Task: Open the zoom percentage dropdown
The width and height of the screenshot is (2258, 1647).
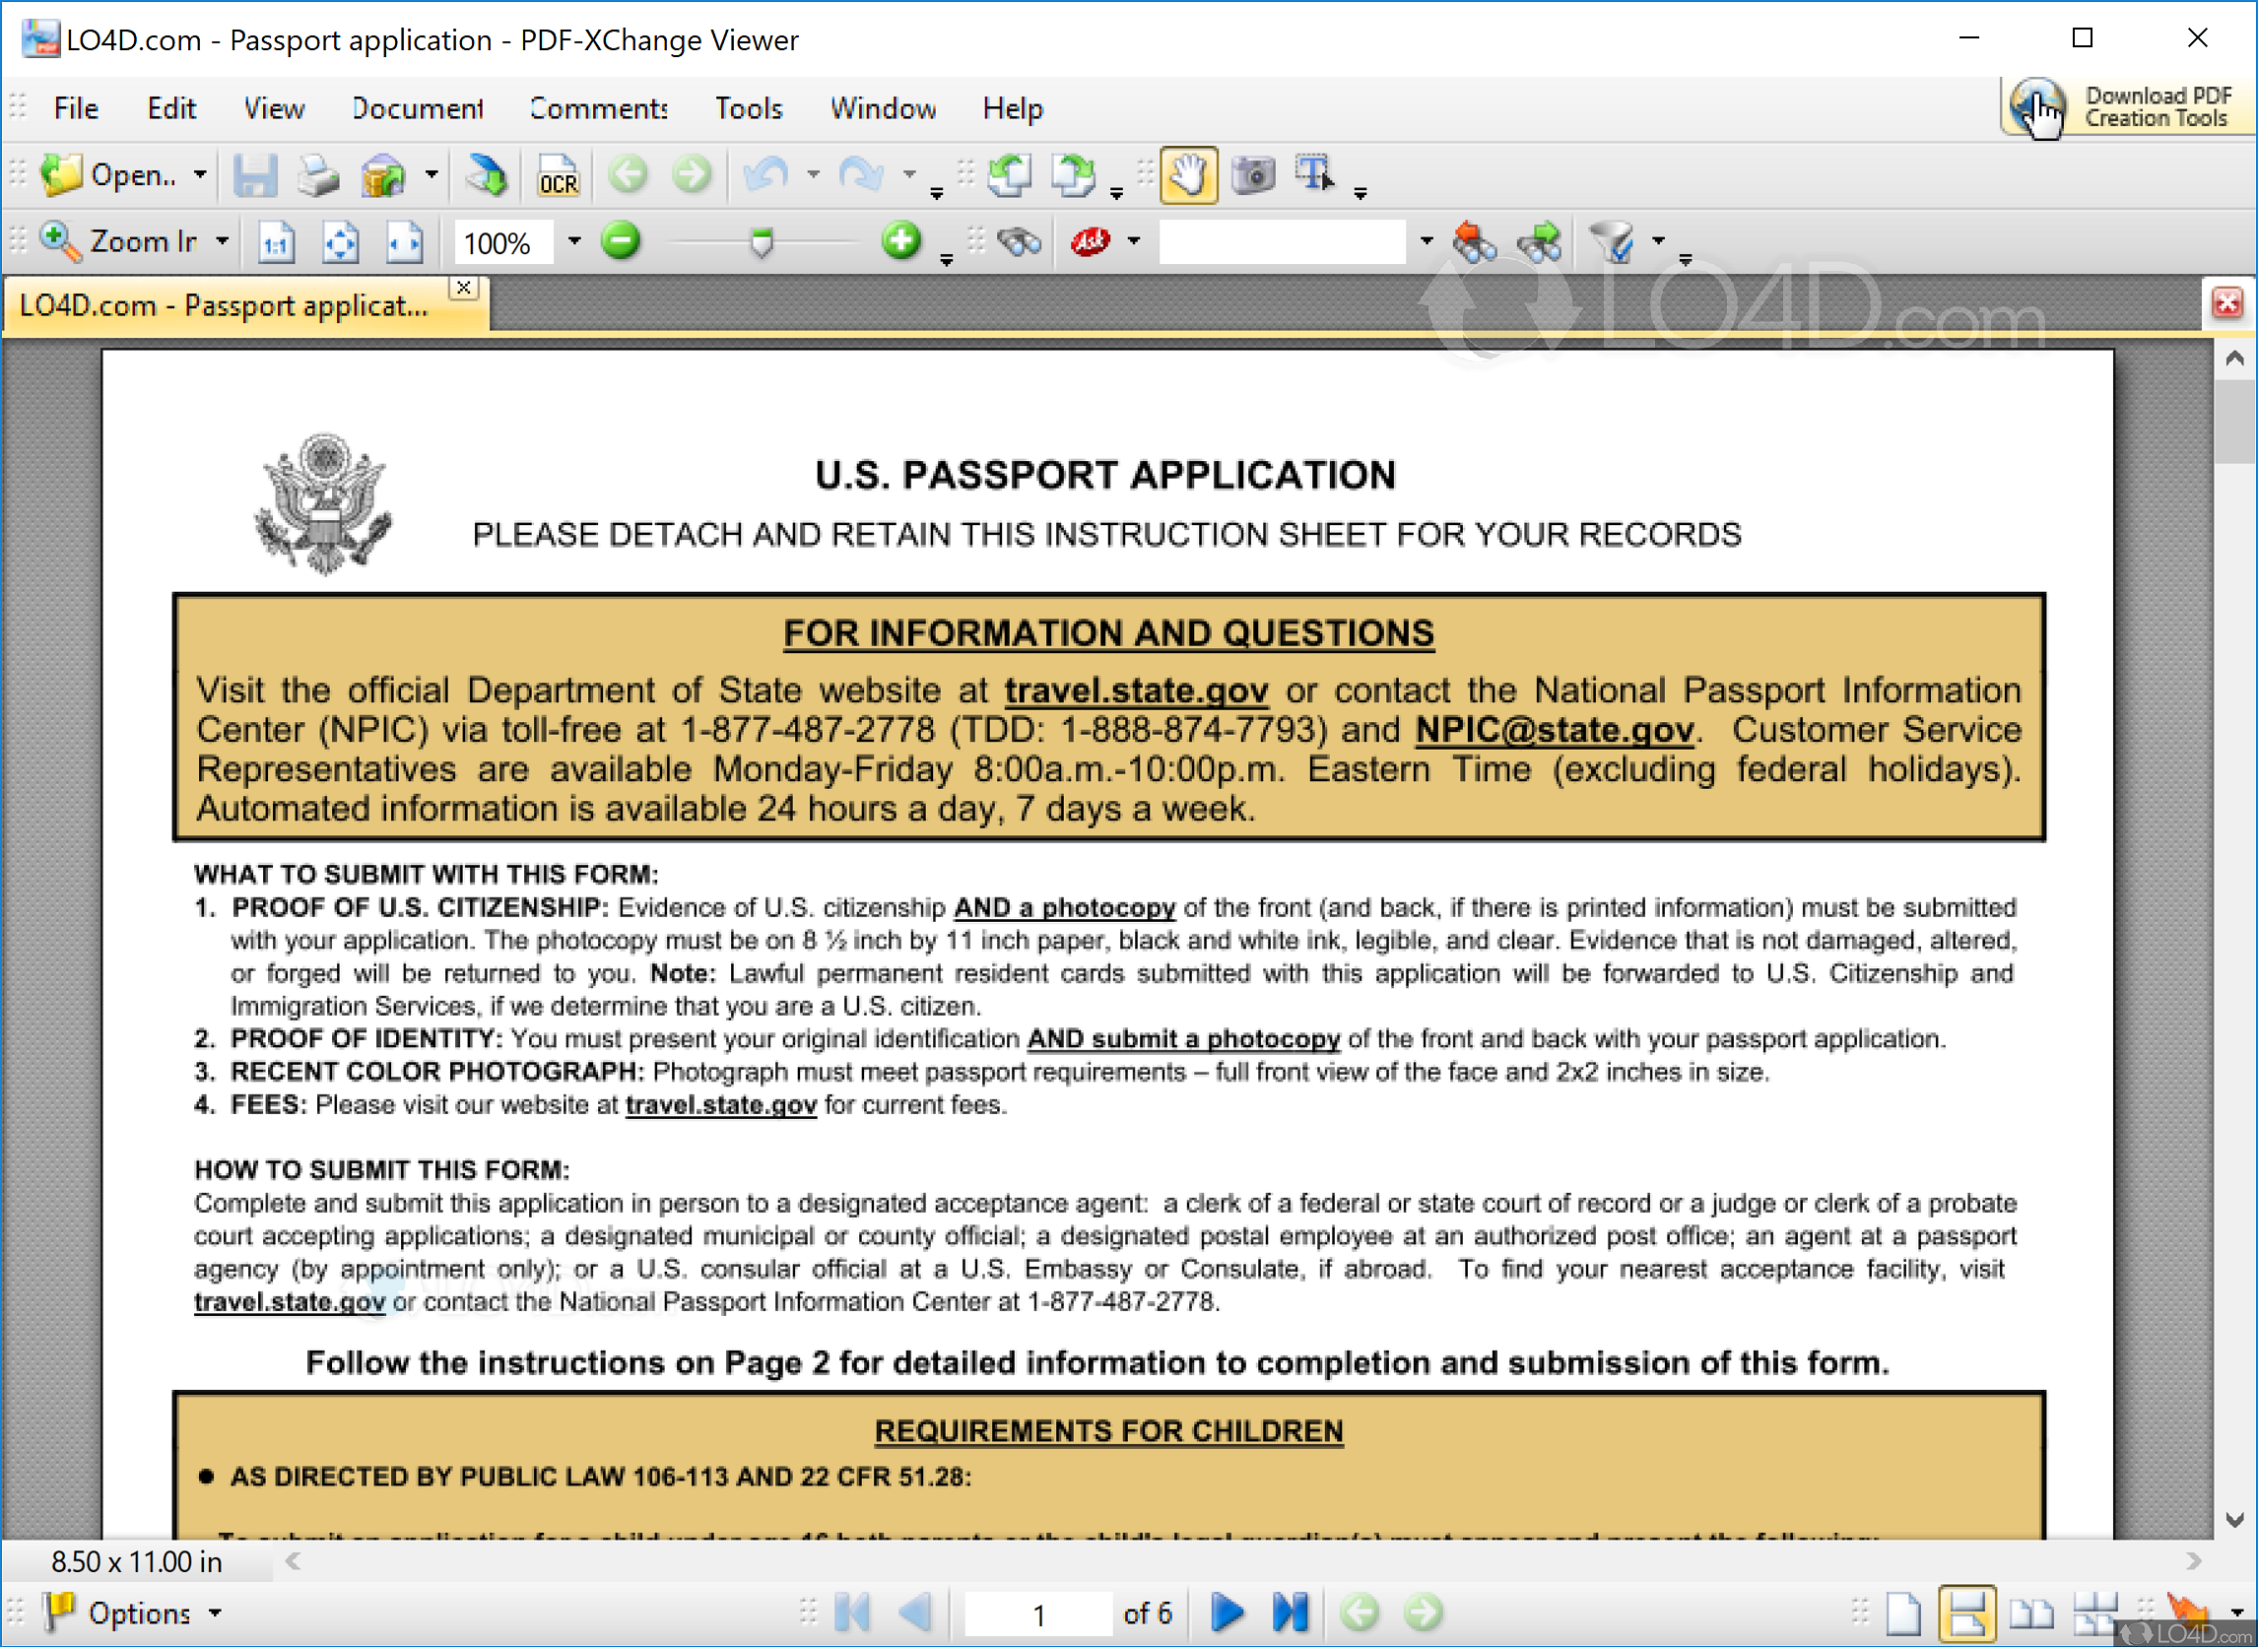Action: [574, 241]
